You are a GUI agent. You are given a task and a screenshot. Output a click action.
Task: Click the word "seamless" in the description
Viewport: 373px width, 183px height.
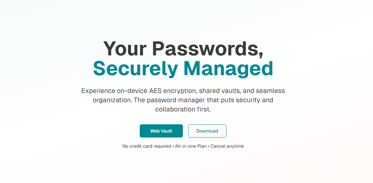pyautogui.click(x=270, y=91)
